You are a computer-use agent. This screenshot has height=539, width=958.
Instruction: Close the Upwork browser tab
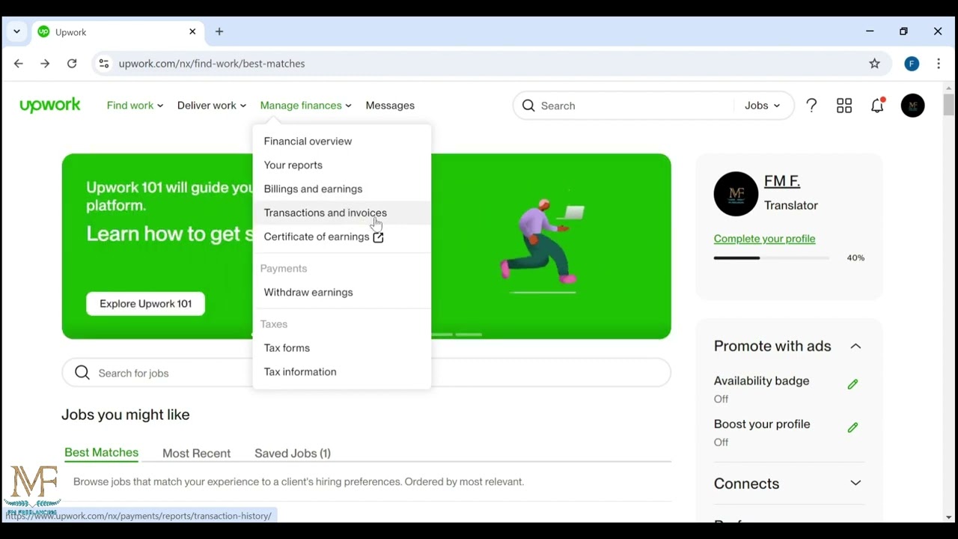tap(192, 31)
